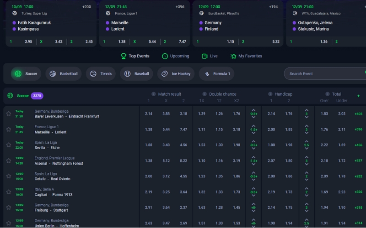Switch to the Live tab
This screenshot has width=366, height=228.
click(x=210, y=56)
